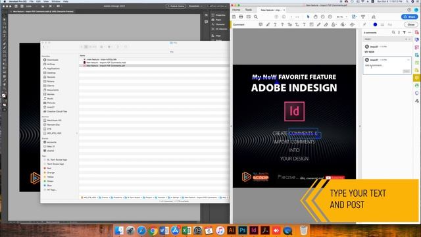Open the stamp tool dropdown

[x=334, y=24]
